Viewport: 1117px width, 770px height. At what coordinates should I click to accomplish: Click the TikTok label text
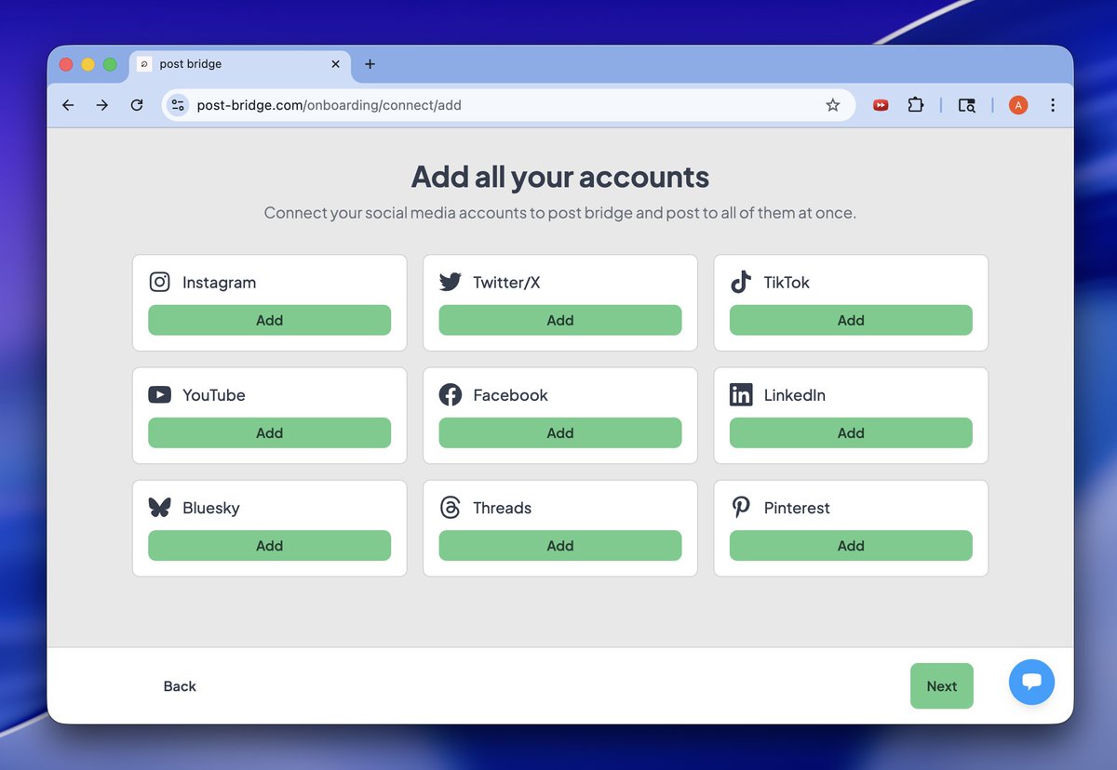pyautogui.click(x=787, y=283)
